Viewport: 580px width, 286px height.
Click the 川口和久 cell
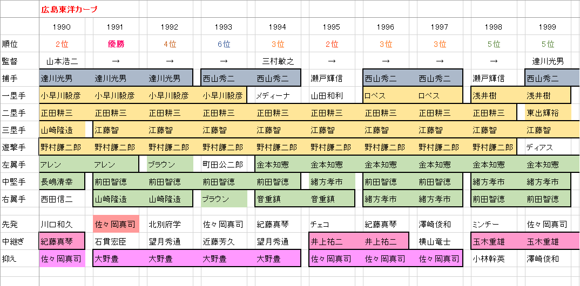point(62,225)
